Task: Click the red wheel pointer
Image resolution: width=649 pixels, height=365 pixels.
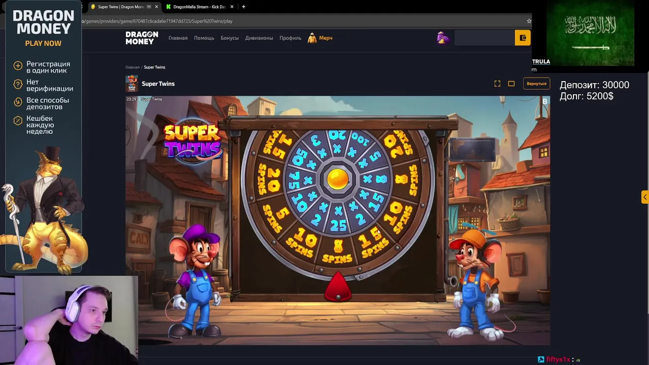Action: click(338, 286)
